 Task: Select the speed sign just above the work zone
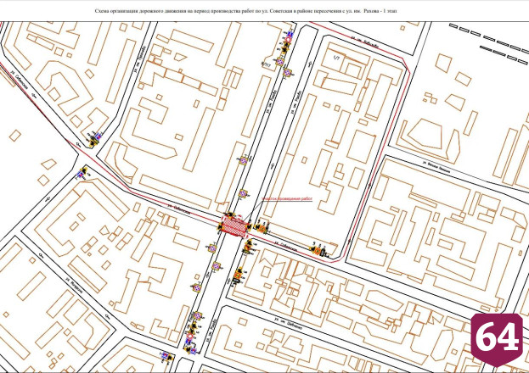[x=243, y=193]
